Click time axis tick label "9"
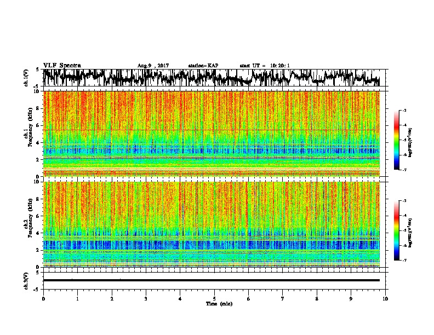 tap(351, 299)
